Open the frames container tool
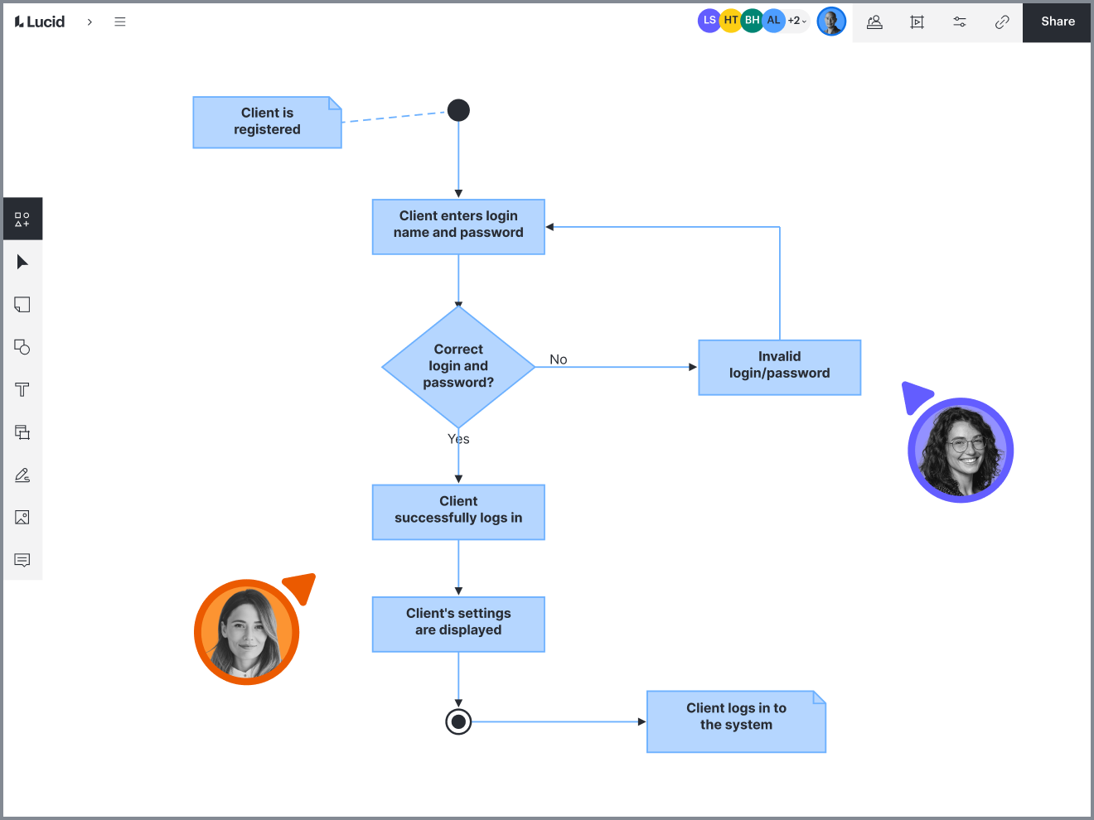Image resolution: width=1094 pixels, height=820 pixels. point(22,432)
